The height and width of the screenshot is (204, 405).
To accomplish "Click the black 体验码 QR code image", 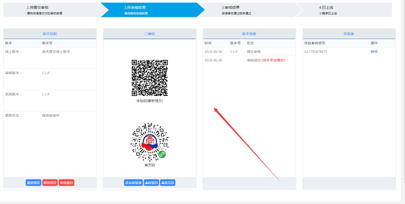I will pos(150,78).
